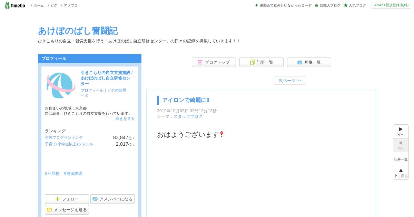This screenshot has width=414, height=217.
Task: Go to ホーム in the top navigation
Action: click(38, 6)
